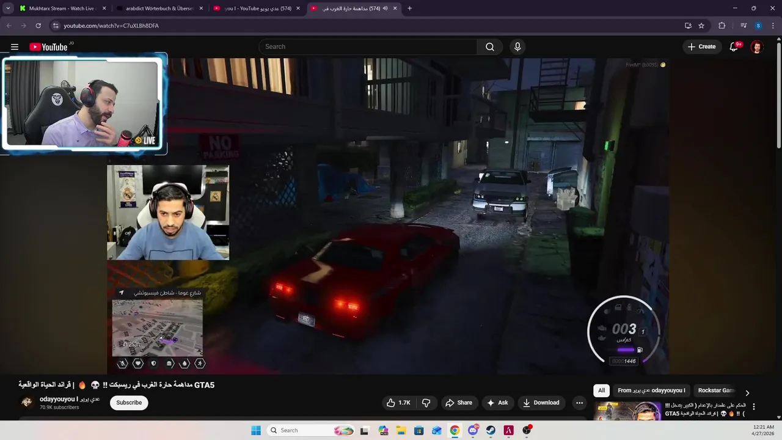
Task: Open Task View on the taskbar
Action: [x=365, y=430]
